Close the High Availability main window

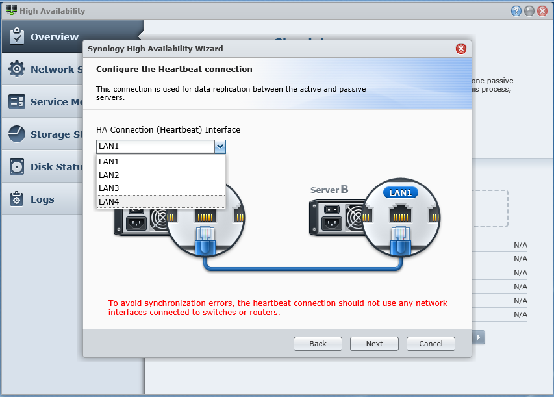[542, 11]
